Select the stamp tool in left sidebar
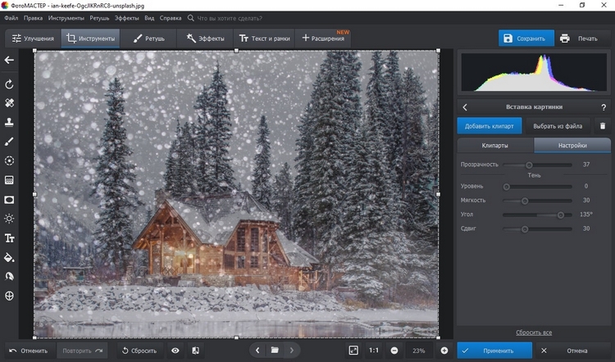Viewport: 615px width, 362px height. pyautogui.click(x=10, y=122)
